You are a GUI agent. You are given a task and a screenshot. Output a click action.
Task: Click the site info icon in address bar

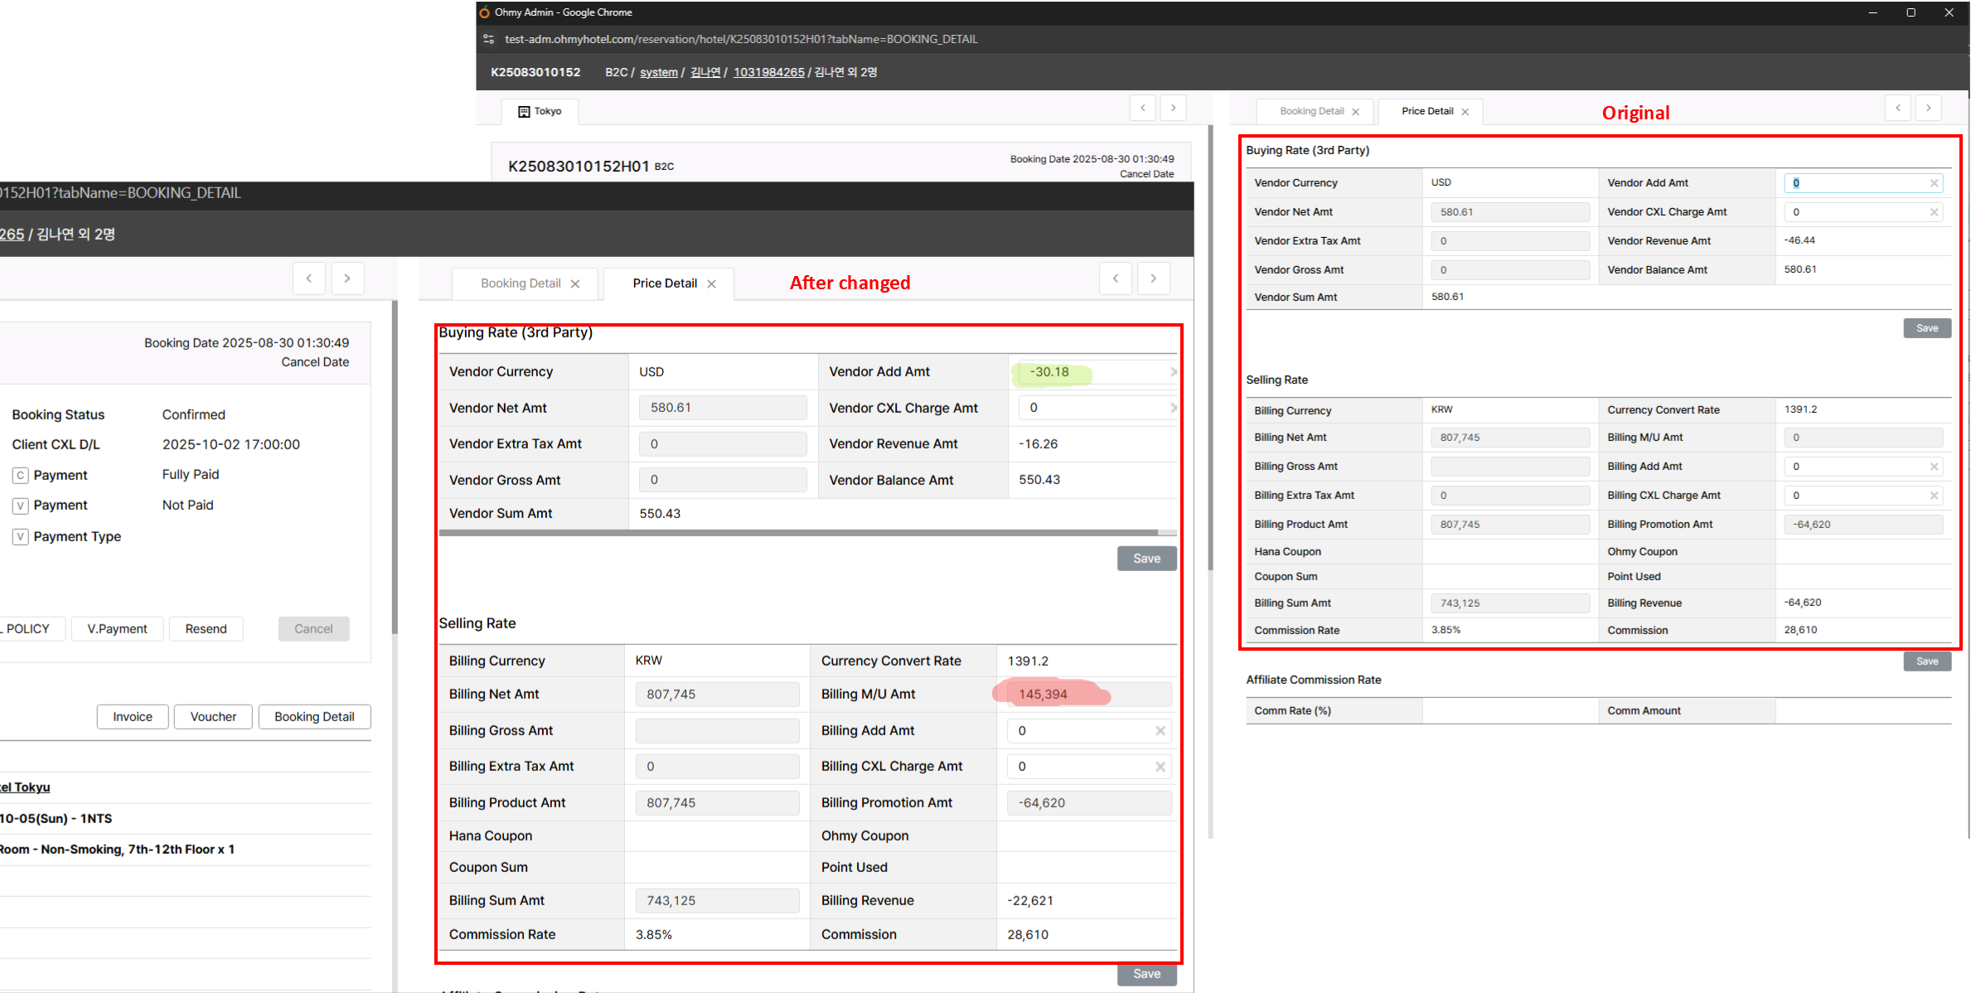pos(489,39)
